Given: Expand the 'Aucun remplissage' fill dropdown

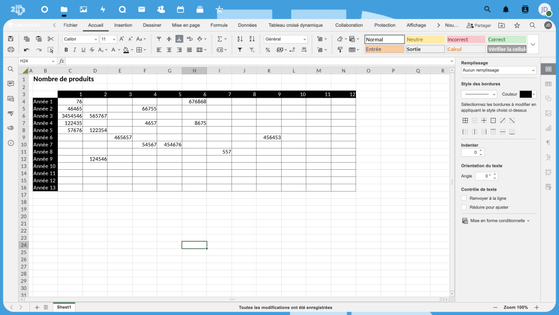Looking at the screenshot, I should click(x=498, y=70).
